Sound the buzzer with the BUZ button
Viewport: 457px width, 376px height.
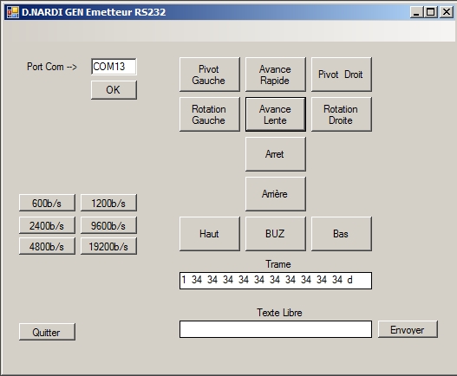coord(276,234)
